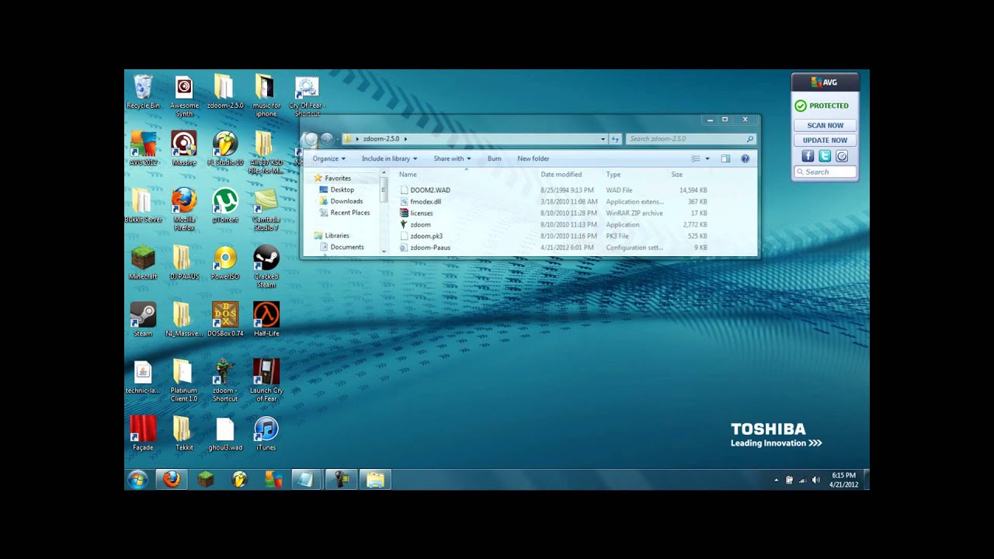This screenshot has width=994, height=559.
Task: Select the Mozilla Firefox desktop shortcut
Action: (x=184, y=210)
